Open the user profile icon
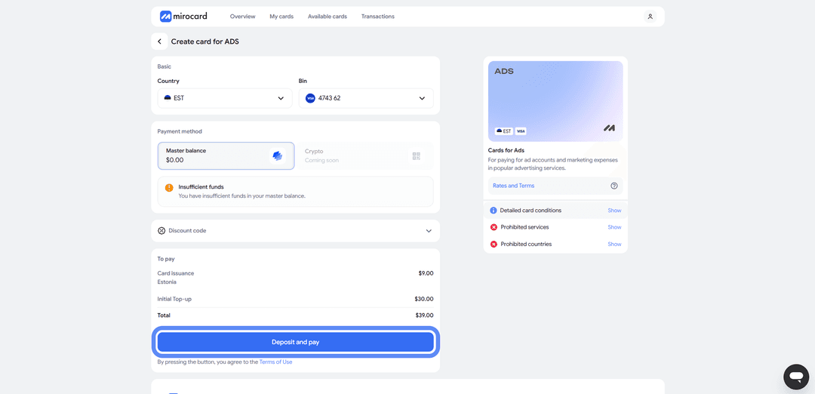The width and height of the screenshot is (815, 394). [x=650, y=17]
